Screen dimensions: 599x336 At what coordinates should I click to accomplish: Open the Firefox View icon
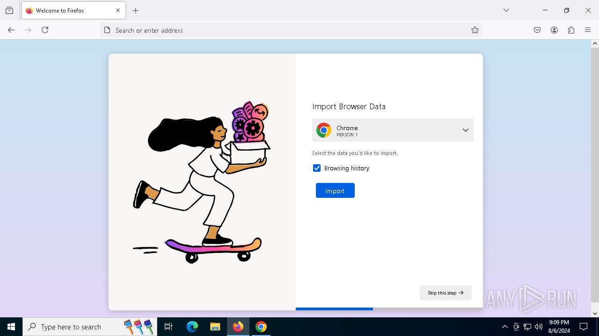pos(9,10)
